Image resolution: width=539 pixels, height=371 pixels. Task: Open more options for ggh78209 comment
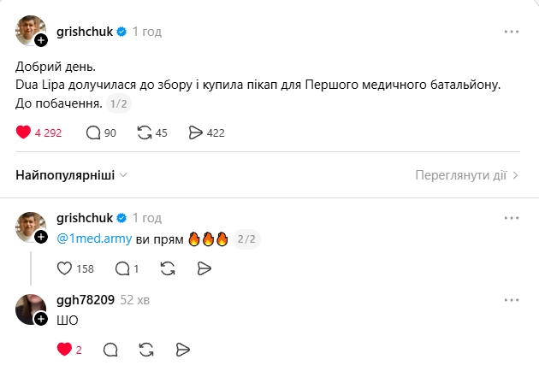512,300
